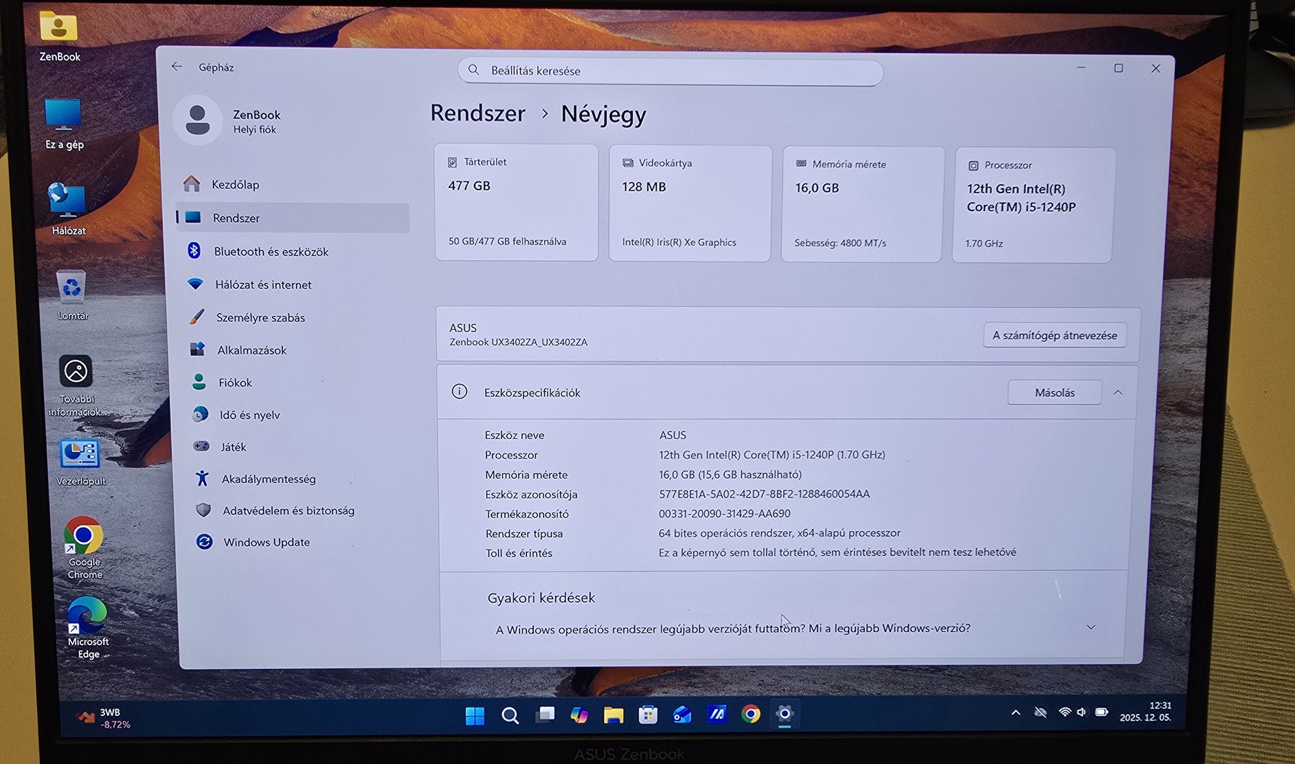Select the Hálózat desktop icon
The image size is (1295, 764).
(x=68, y=210)
